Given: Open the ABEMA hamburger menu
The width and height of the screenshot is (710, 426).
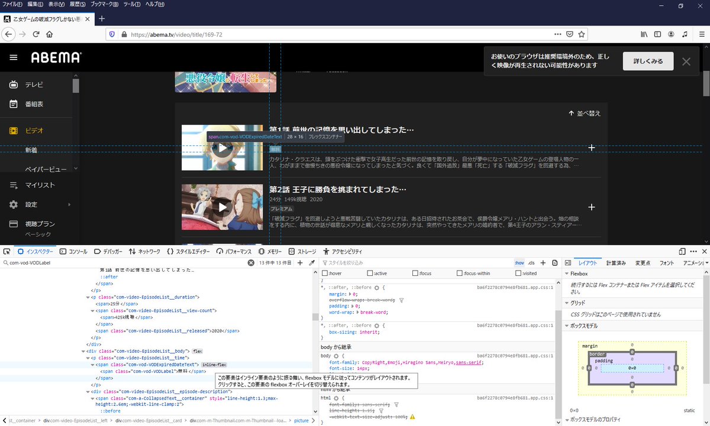Looking at the screenshot, I should coord(14,58).
